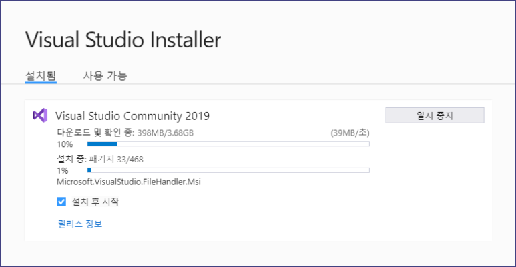
Task: Click the 다운로드 및 확인 중 label
Action: [95, 133]
